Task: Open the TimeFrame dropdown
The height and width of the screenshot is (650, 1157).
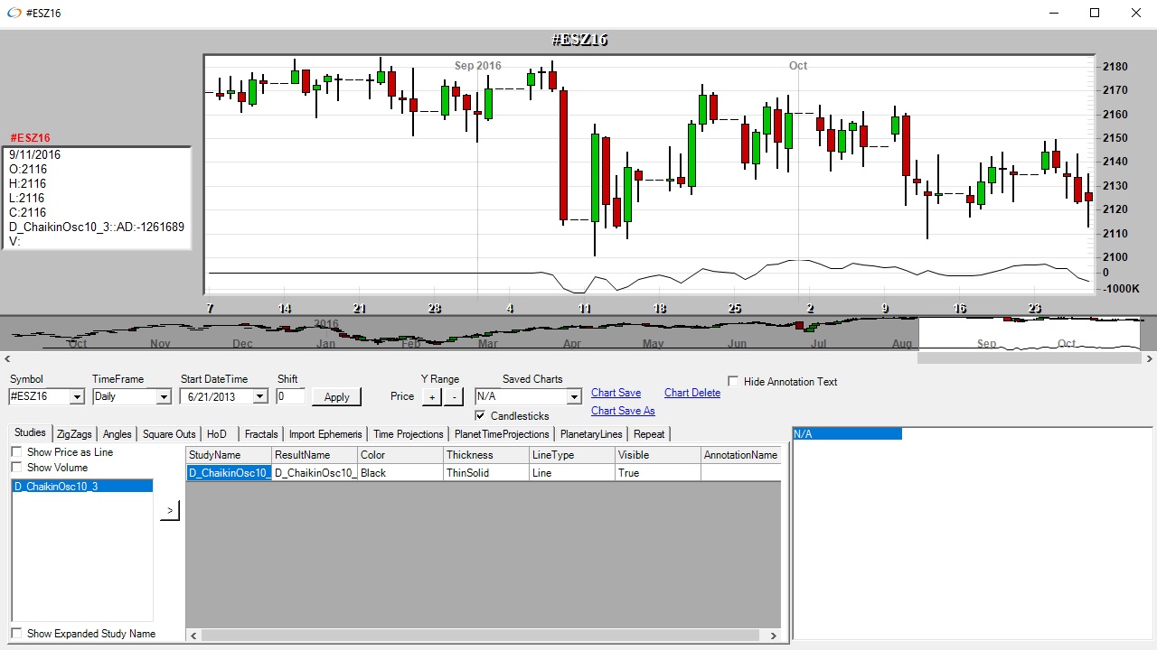Action: (163, 397)
